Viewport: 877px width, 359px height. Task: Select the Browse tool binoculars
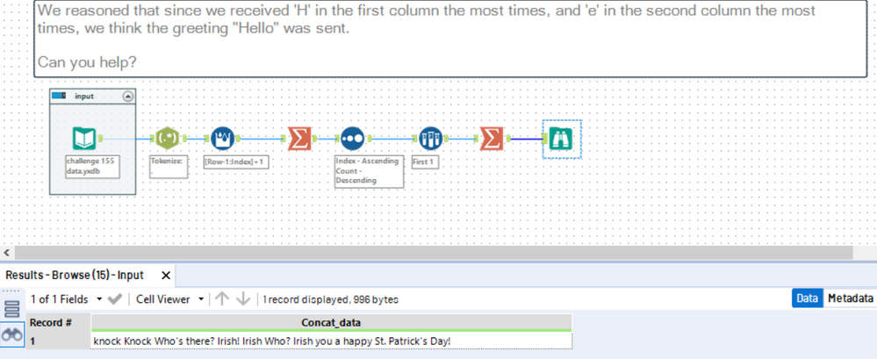coord(561,139)
